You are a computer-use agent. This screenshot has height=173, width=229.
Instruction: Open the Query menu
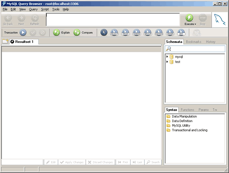33,10
